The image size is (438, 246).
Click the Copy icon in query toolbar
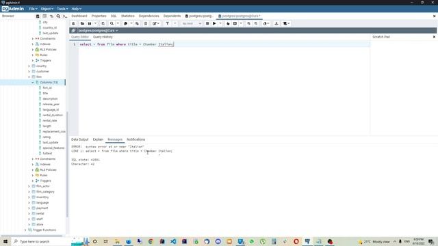[x=125, y=23]
